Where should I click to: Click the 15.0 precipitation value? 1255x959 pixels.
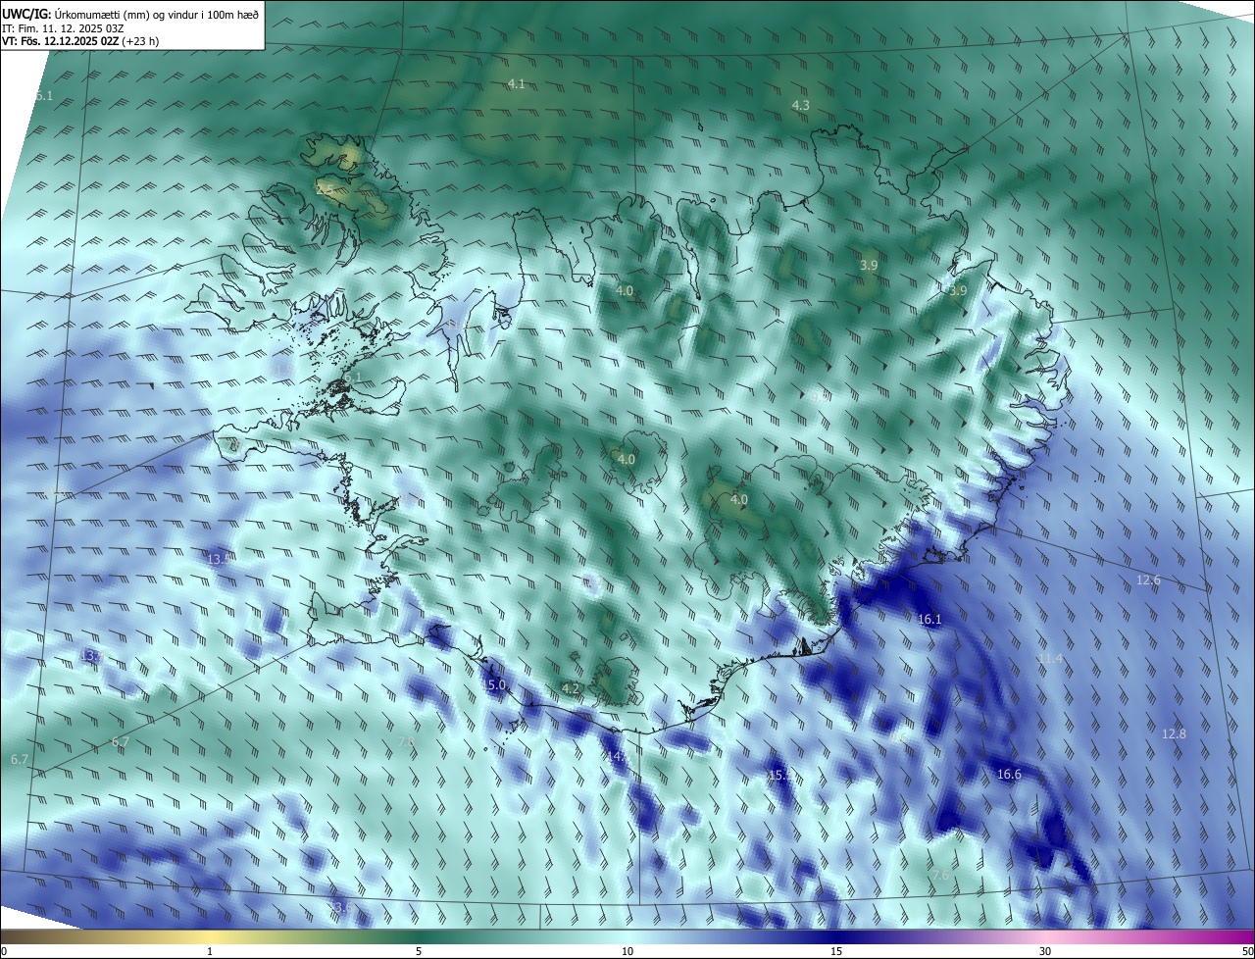click(x=494, y=684)
